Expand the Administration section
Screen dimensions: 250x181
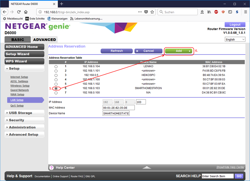point(24,127)
